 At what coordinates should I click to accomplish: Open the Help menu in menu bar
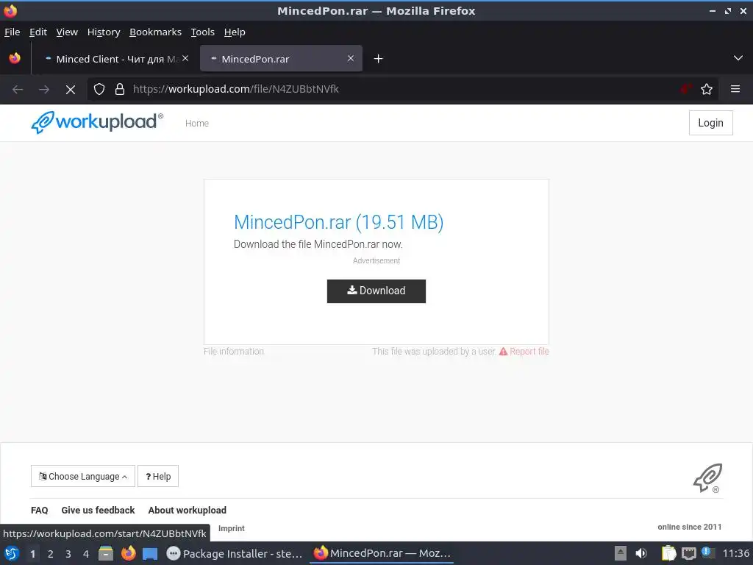pyautogui.click(x=235, y=32)
